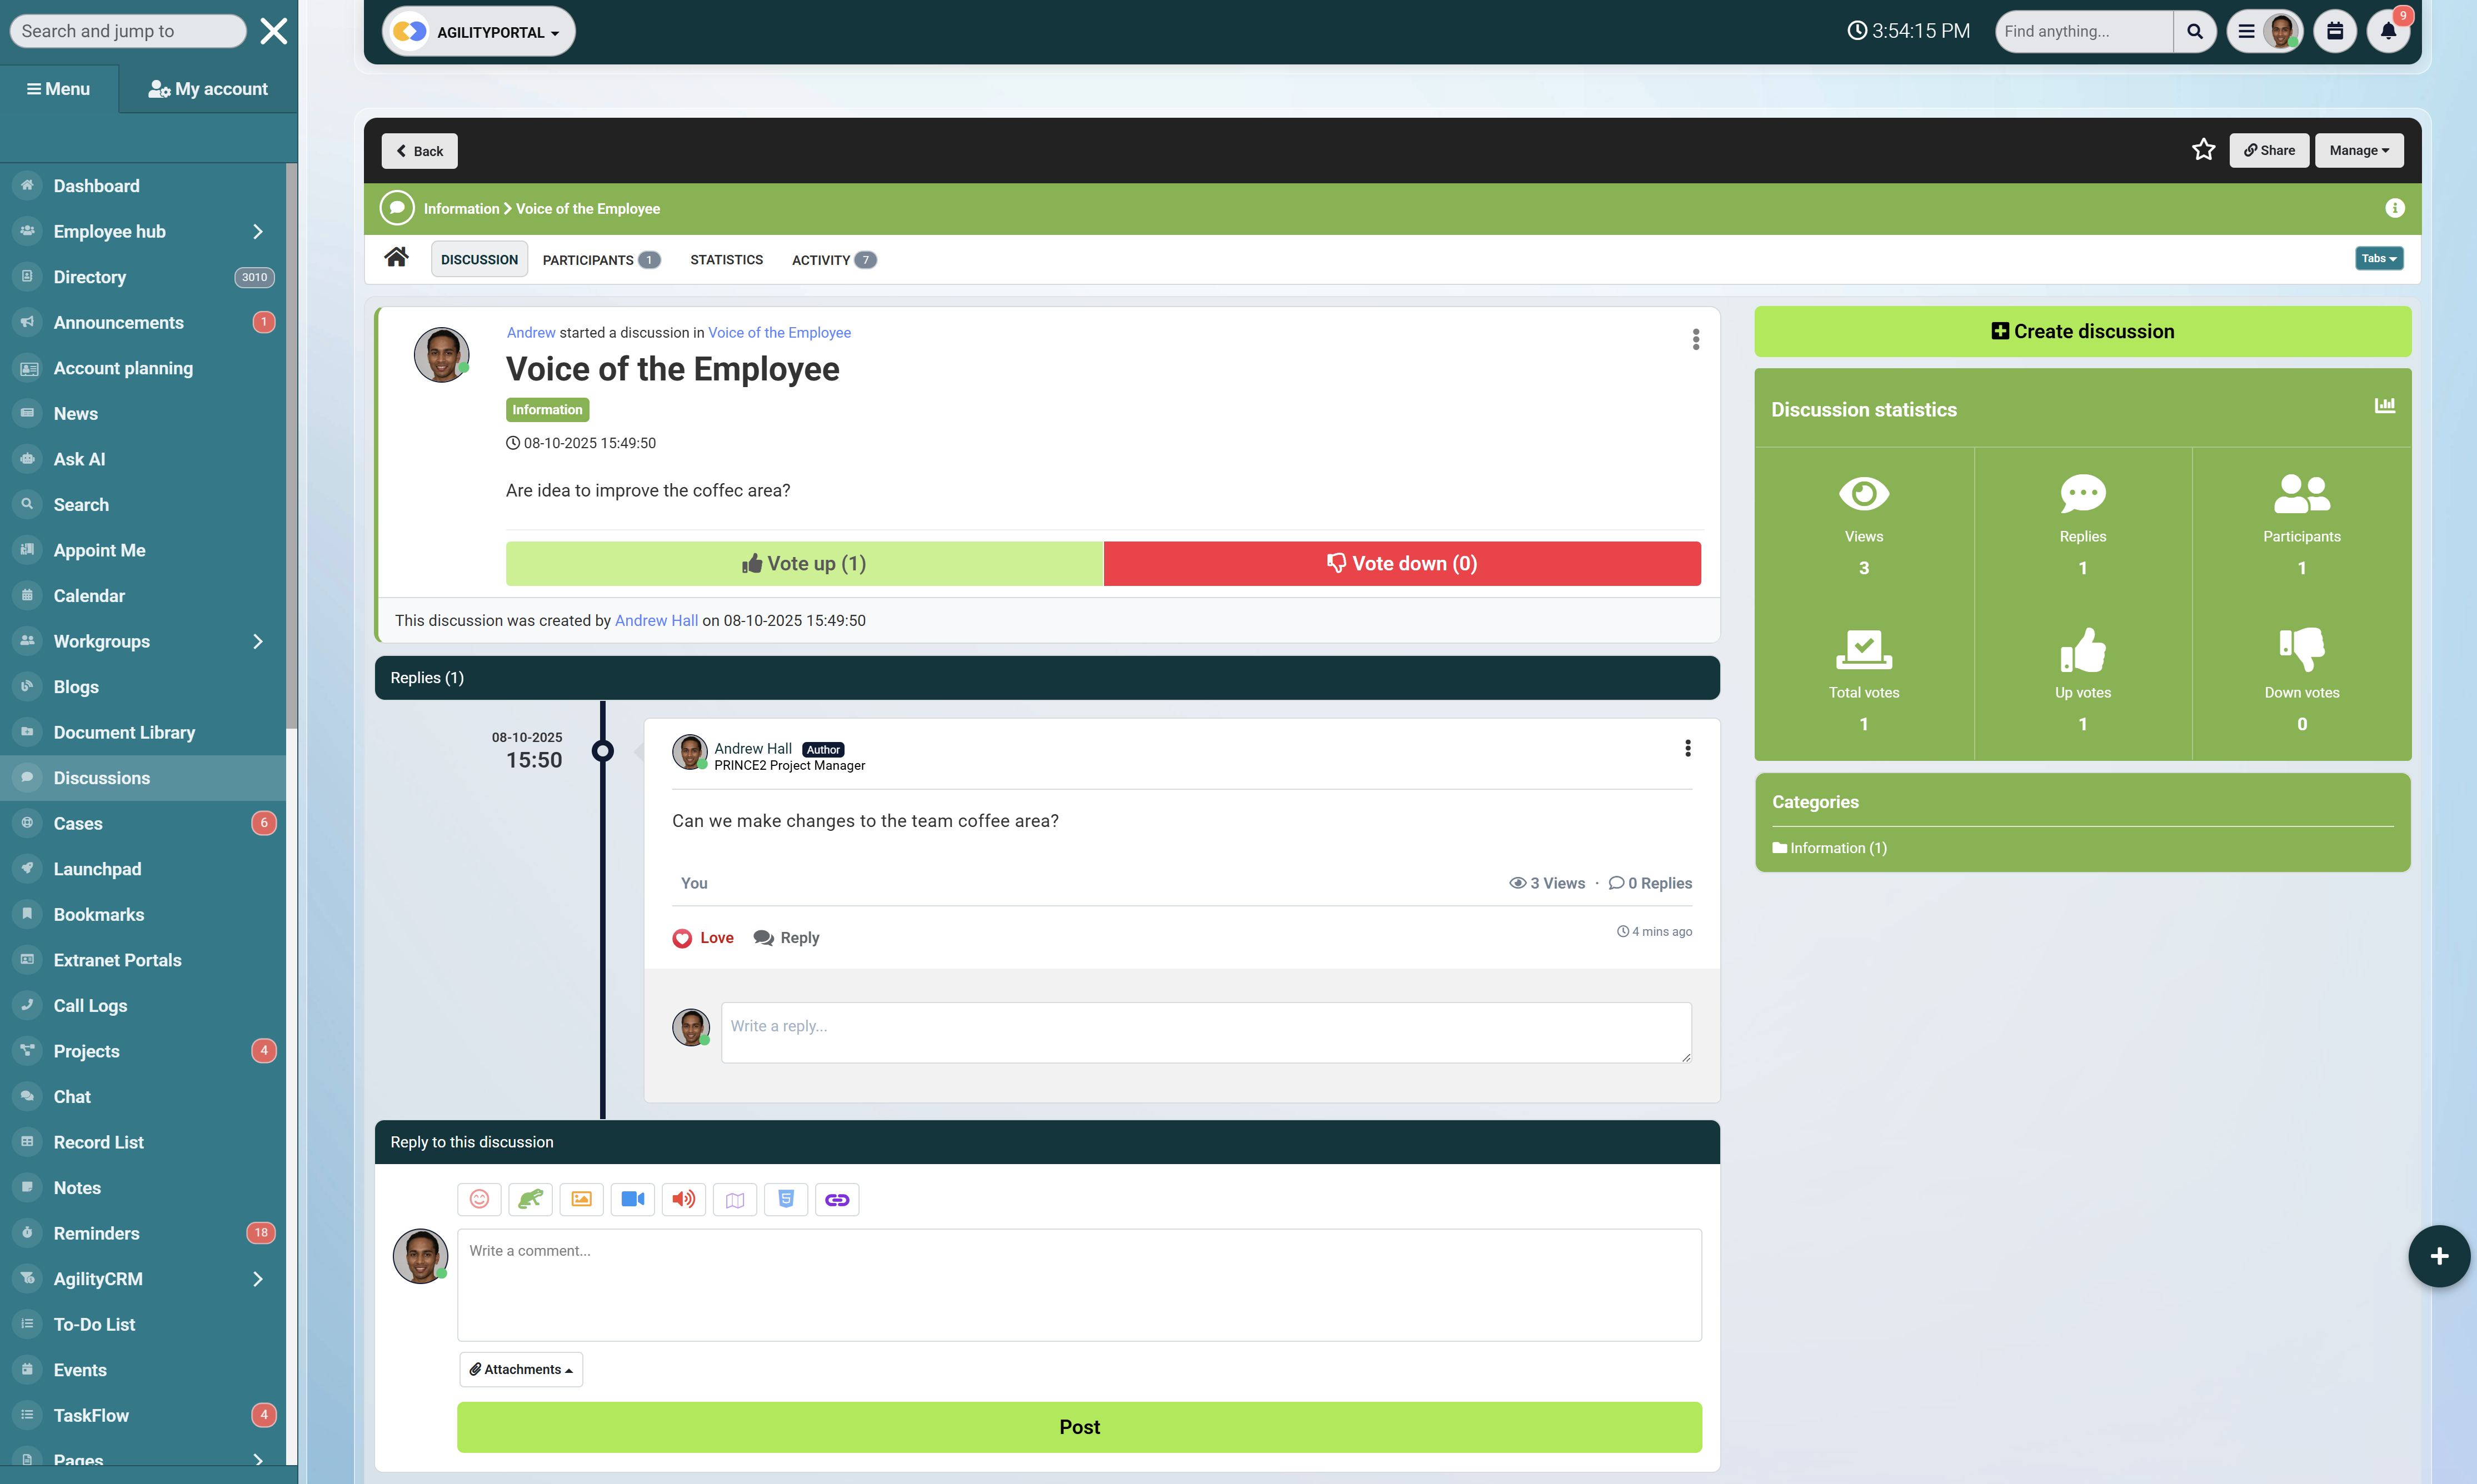Click the Create discussion button
Screen dimensions: 2477x1484
(x=2082, y=331)
